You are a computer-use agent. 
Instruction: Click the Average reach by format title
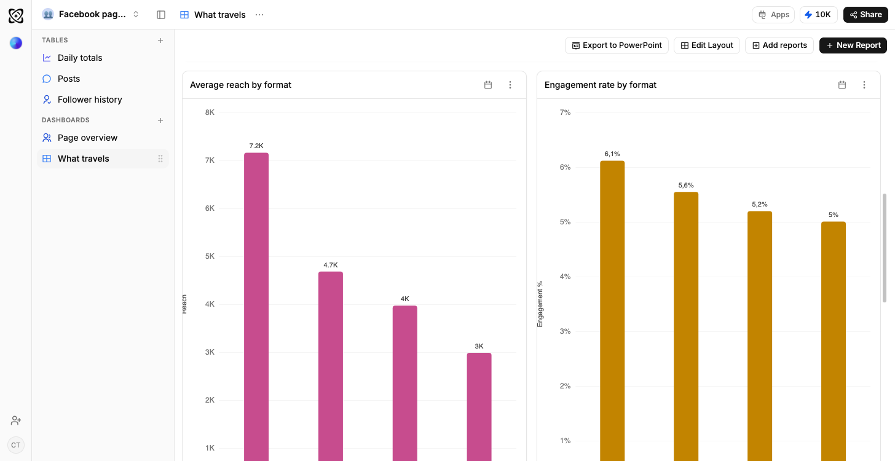(240, 85)
